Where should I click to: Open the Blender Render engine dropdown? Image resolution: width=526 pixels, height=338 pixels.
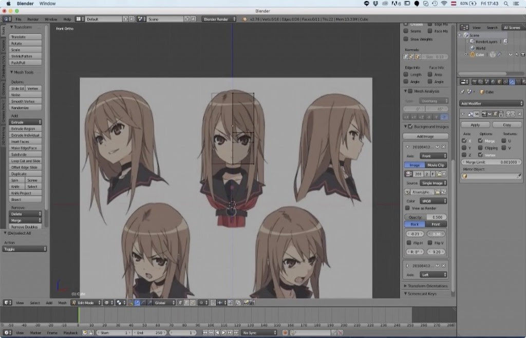[x=219, y=19]
